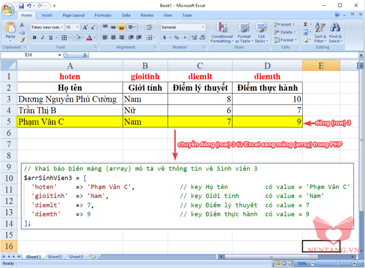Image resolution: width=365 pixels, height=268 pixels.
Task: Switch to the Formulas tab
Action: point(103,15)
